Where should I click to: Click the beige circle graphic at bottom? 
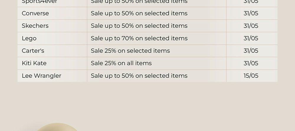click(x=56, y=127)
